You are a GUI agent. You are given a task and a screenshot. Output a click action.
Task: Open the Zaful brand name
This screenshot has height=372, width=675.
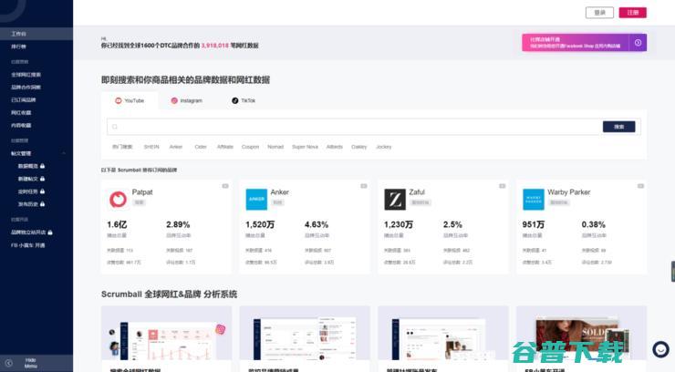[417, 192]
